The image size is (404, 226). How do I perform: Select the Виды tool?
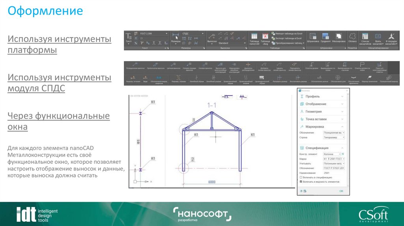145,79
